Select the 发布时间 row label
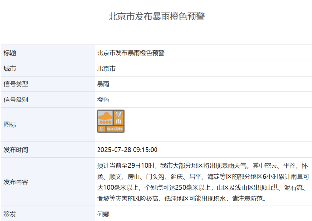The height and width of the screenshot is (221, 312). [16, 150]
